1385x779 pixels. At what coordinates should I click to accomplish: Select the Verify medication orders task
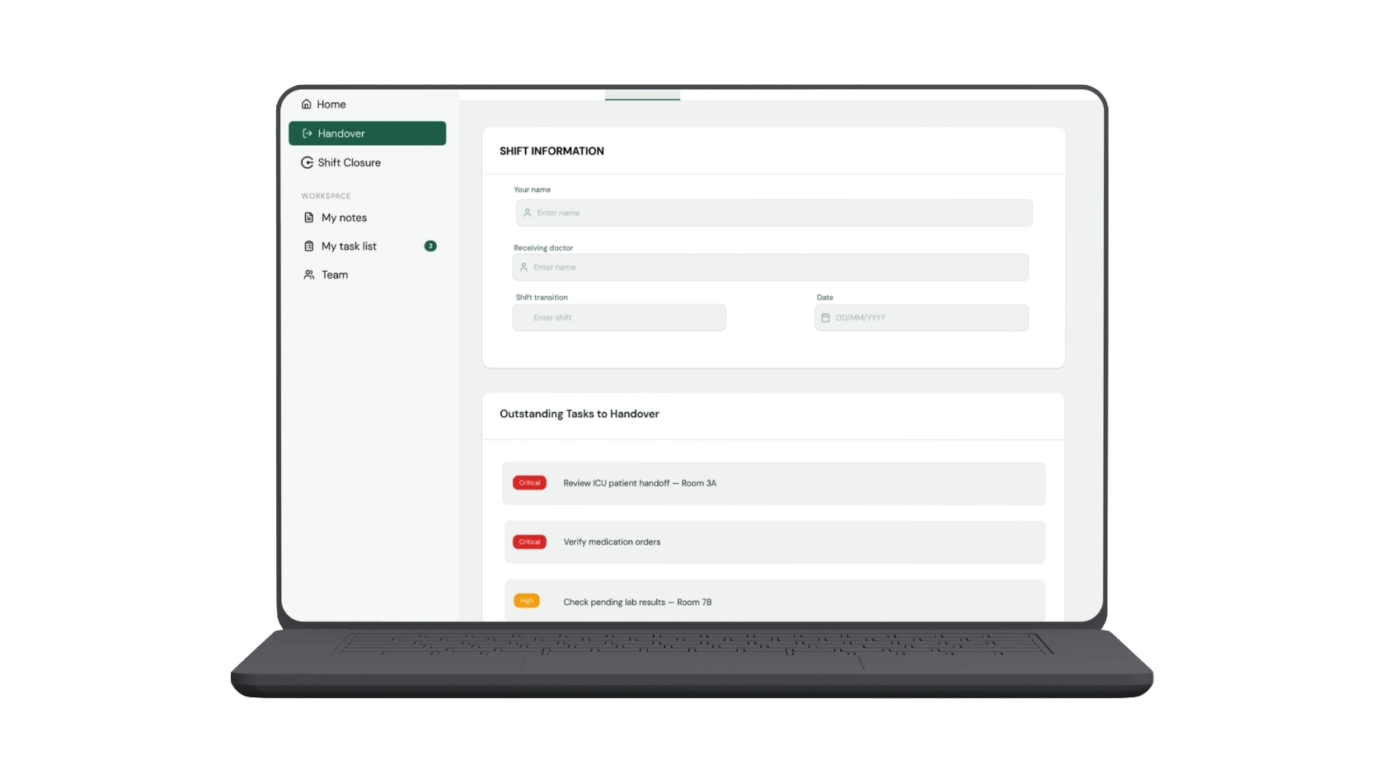click(x=775, y=542)
